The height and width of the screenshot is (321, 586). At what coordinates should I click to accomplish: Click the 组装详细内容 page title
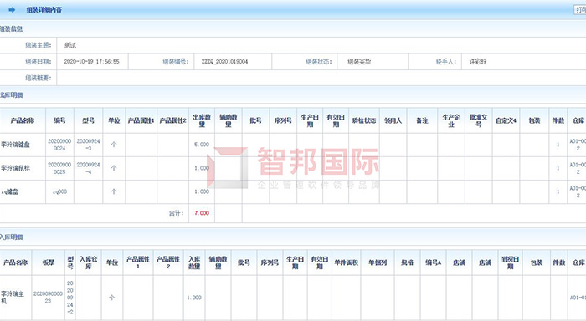point(44,10)
